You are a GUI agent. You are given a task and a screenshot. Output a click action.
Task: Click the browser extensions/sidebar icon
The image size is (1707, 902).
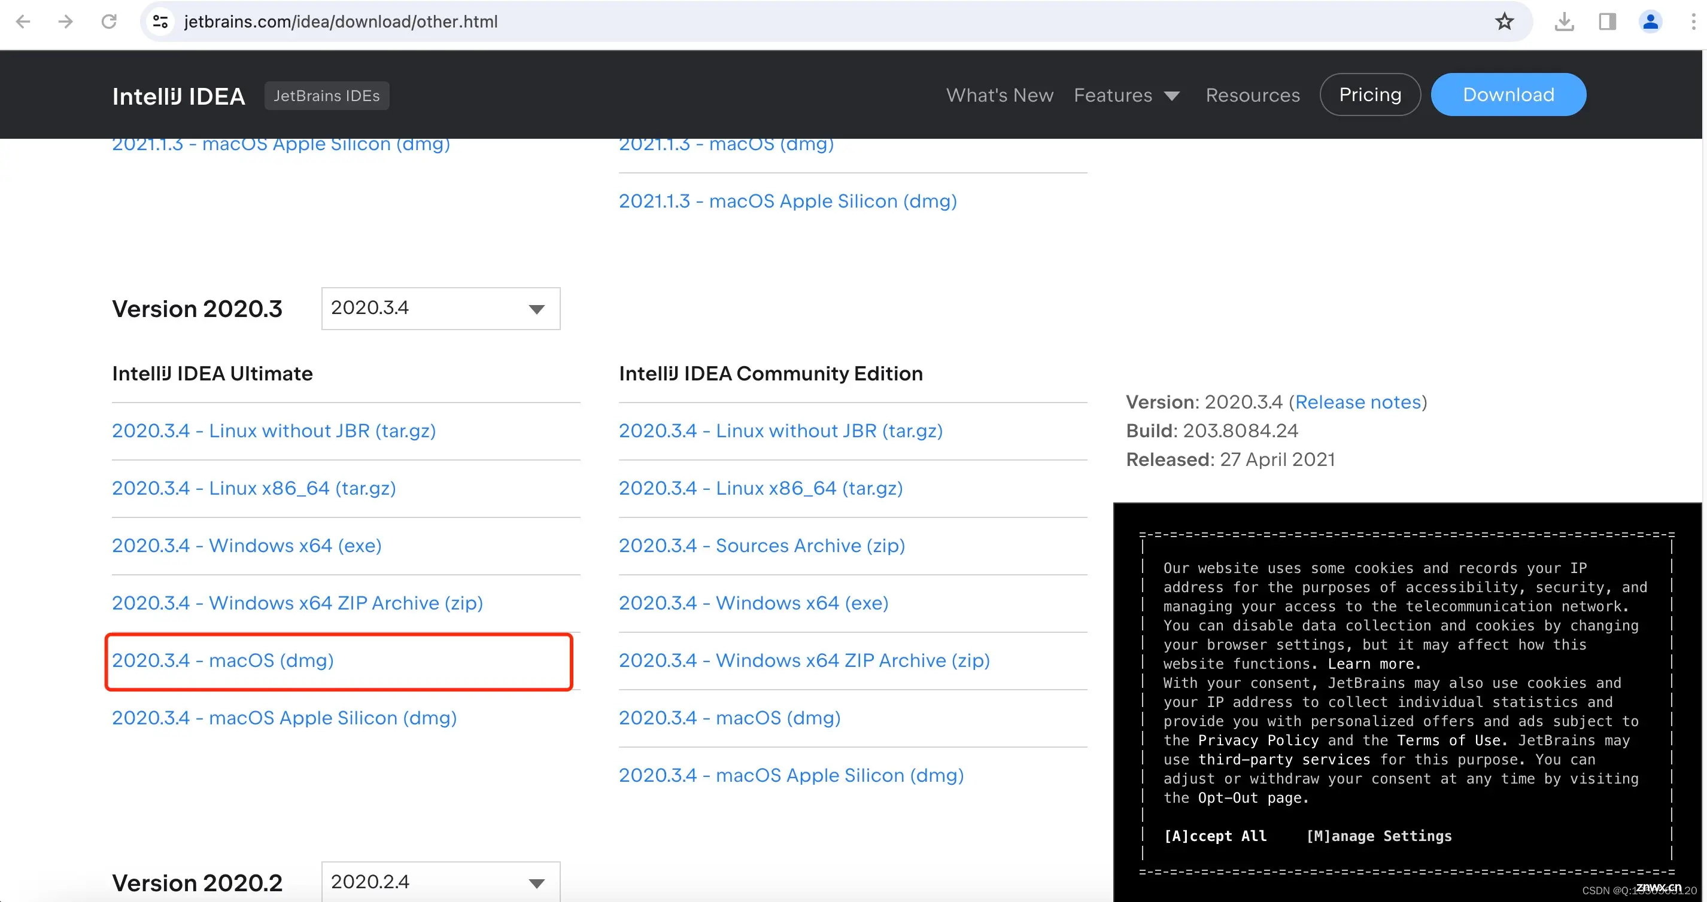[1606, 20]
